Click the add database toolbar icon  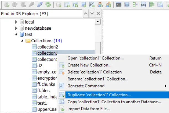59,4
